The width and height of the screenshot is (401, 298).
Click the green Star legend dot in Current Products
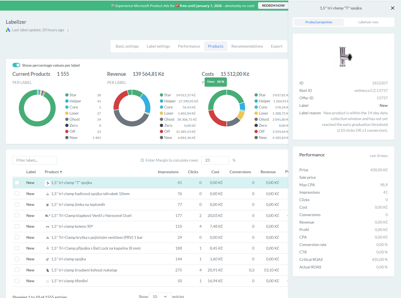[67, 95]
